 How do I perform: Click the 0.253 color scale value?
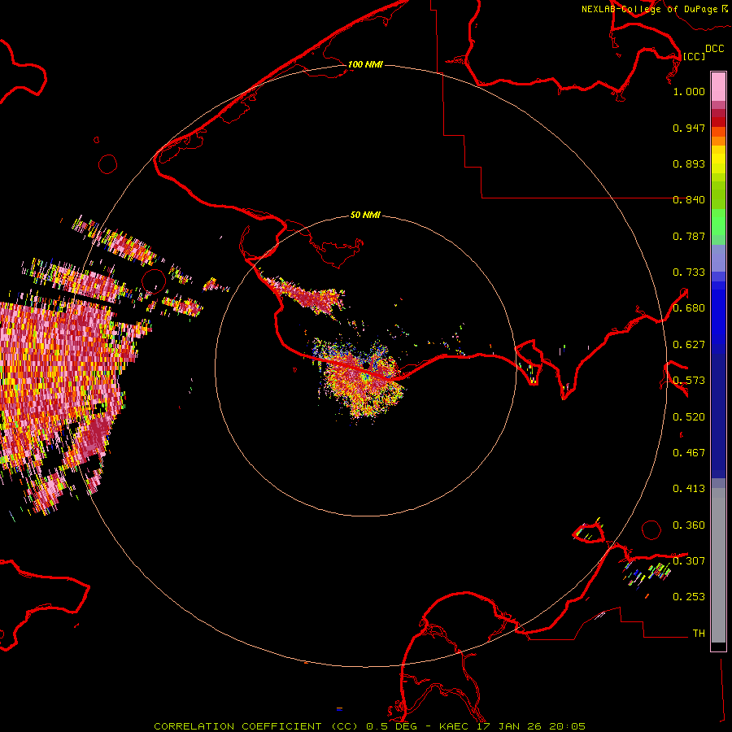[x=689, y=597]
